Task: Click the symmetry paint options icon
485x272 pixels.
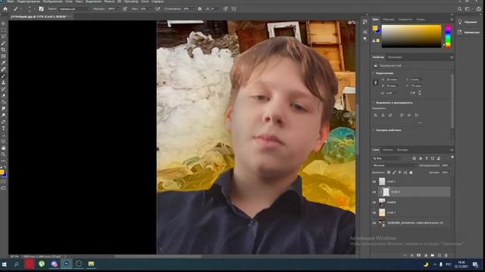Action: coord(234,9)
